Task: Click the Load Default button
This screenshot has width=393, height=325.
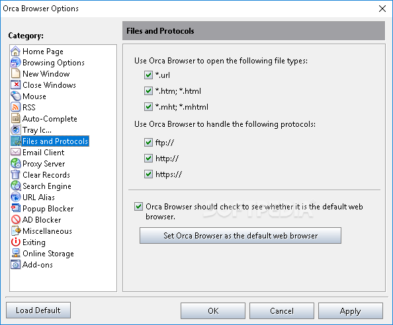Action: point(38,310)
